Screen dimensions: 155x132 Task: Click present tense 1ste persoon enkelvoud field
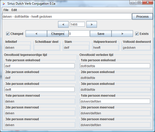[x=40, y=66]
